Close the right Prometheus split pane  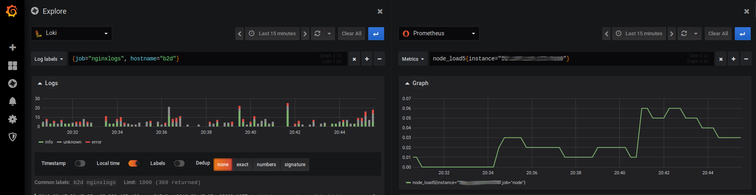[747, 11]
